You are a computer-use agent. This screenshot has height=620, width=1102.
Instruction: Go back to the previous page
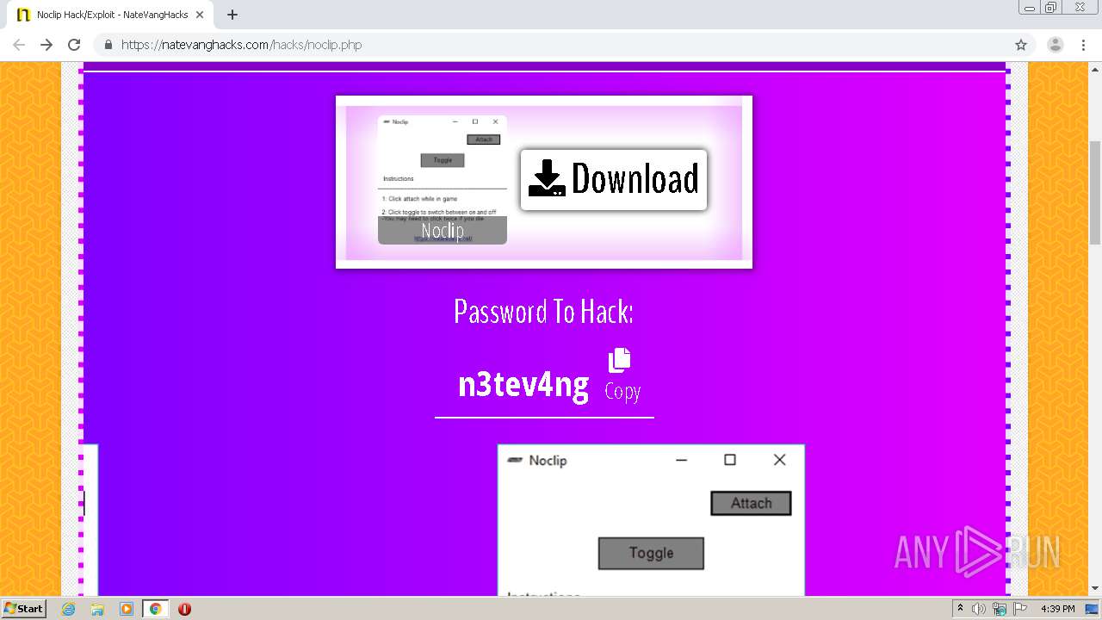pos(19,45)
